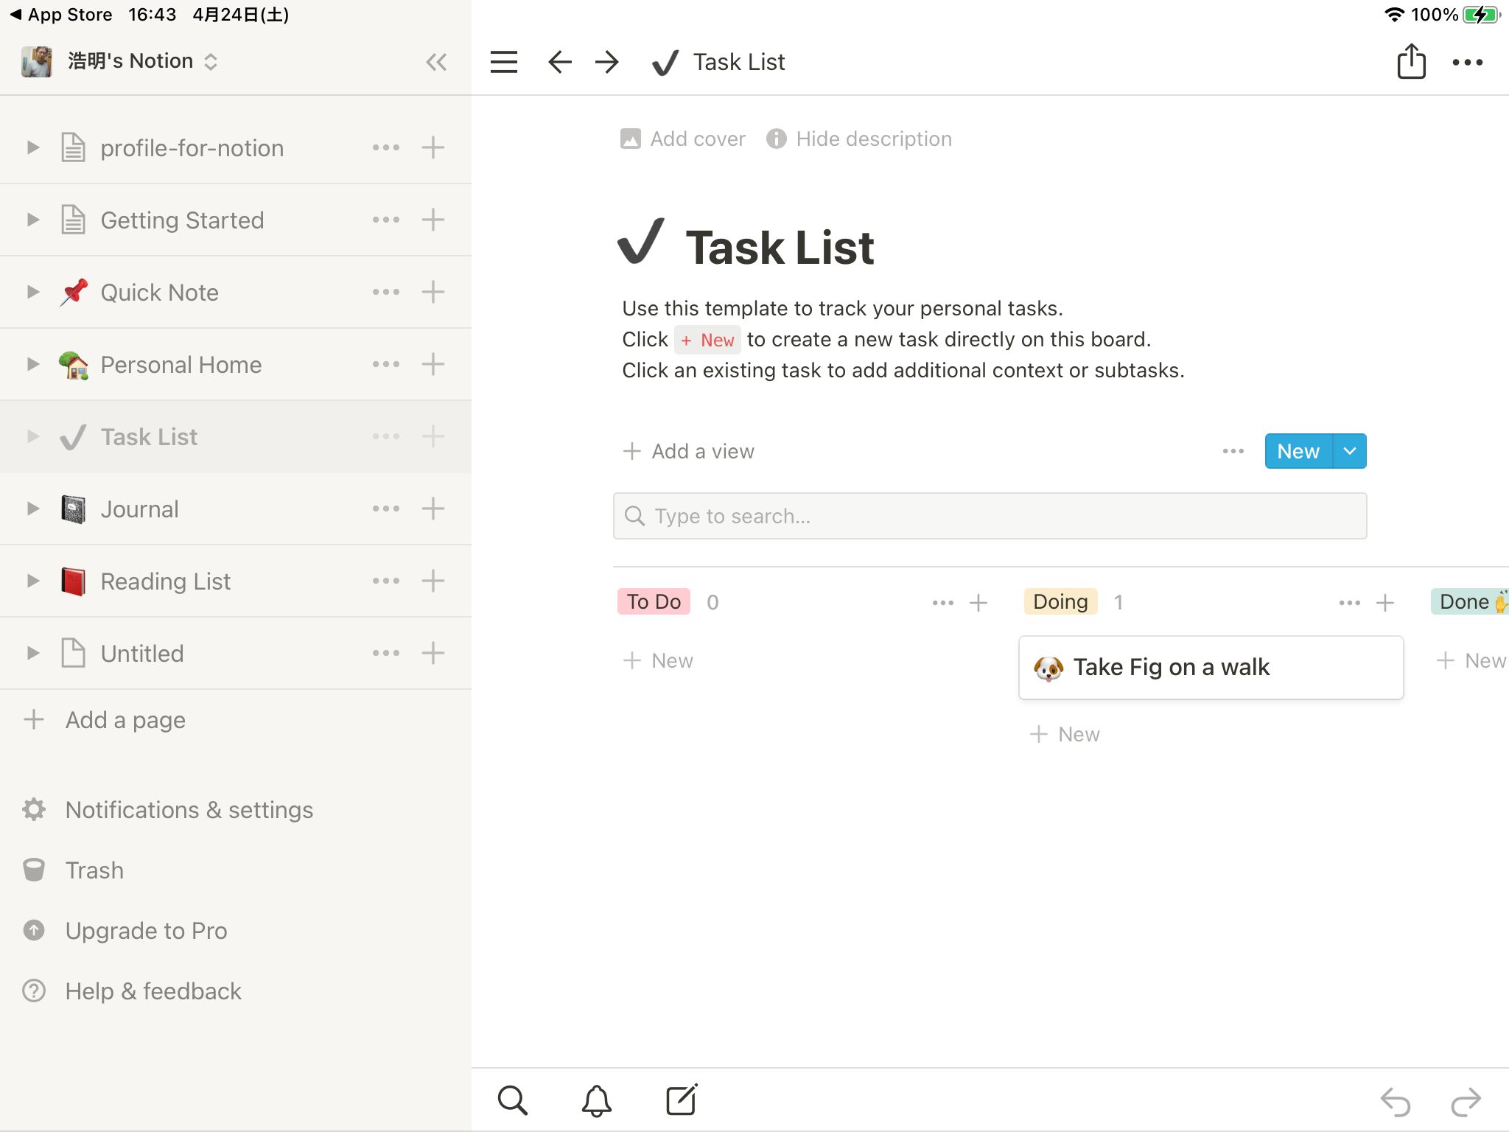Click the Doing column label

pos(1061,601)
